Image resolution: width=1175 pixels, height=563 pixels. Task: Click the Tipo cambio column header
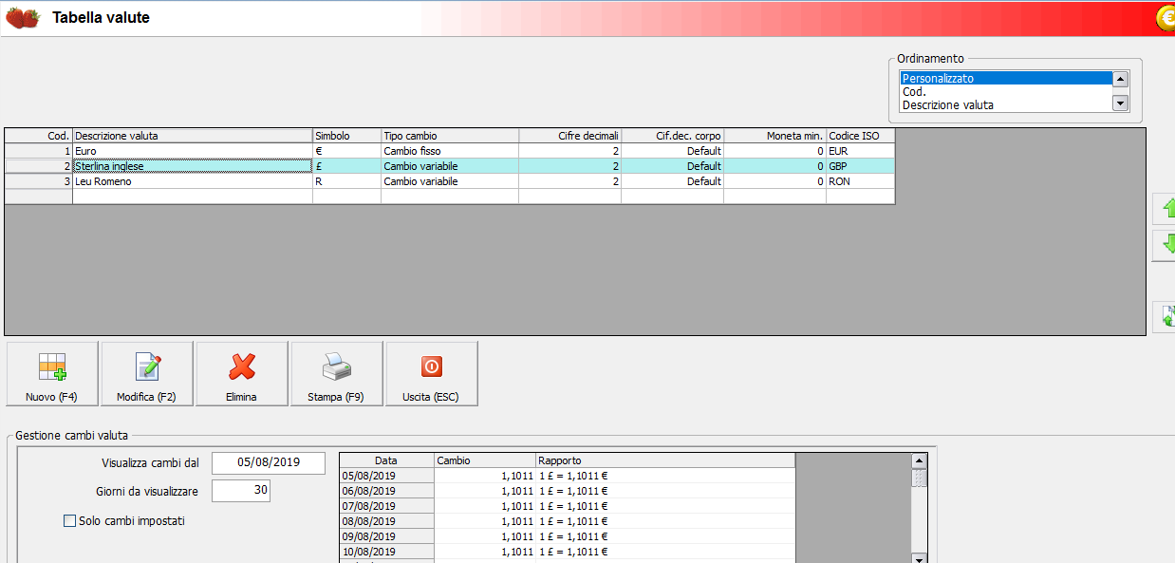pos(450,136)
